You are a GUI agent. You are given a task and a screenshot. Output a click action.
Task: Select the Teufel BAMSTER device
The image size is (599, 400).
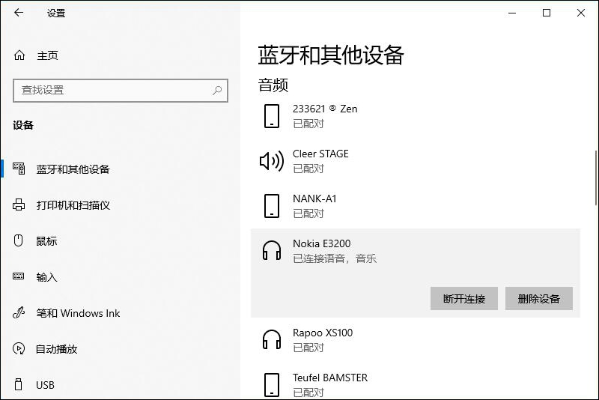(416, 385)
